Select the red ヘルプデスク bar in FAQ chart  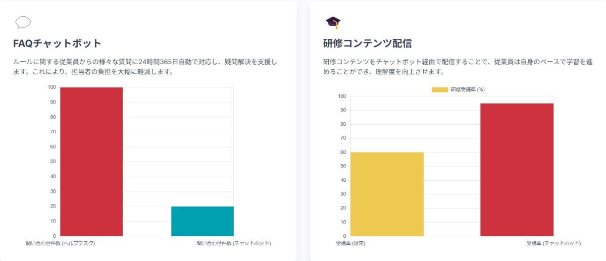coord(91,162)
